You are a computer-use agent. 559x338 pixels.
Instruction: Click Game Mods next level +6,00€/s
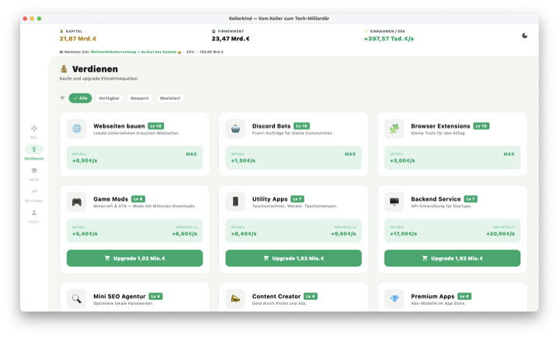[x=184, y=234]
